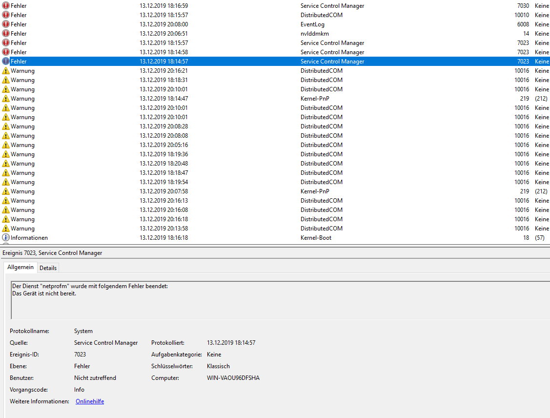Screen dimensions: 550x418
Task: Click the warning icon of the 18:20:48 event
Action: 6,163
